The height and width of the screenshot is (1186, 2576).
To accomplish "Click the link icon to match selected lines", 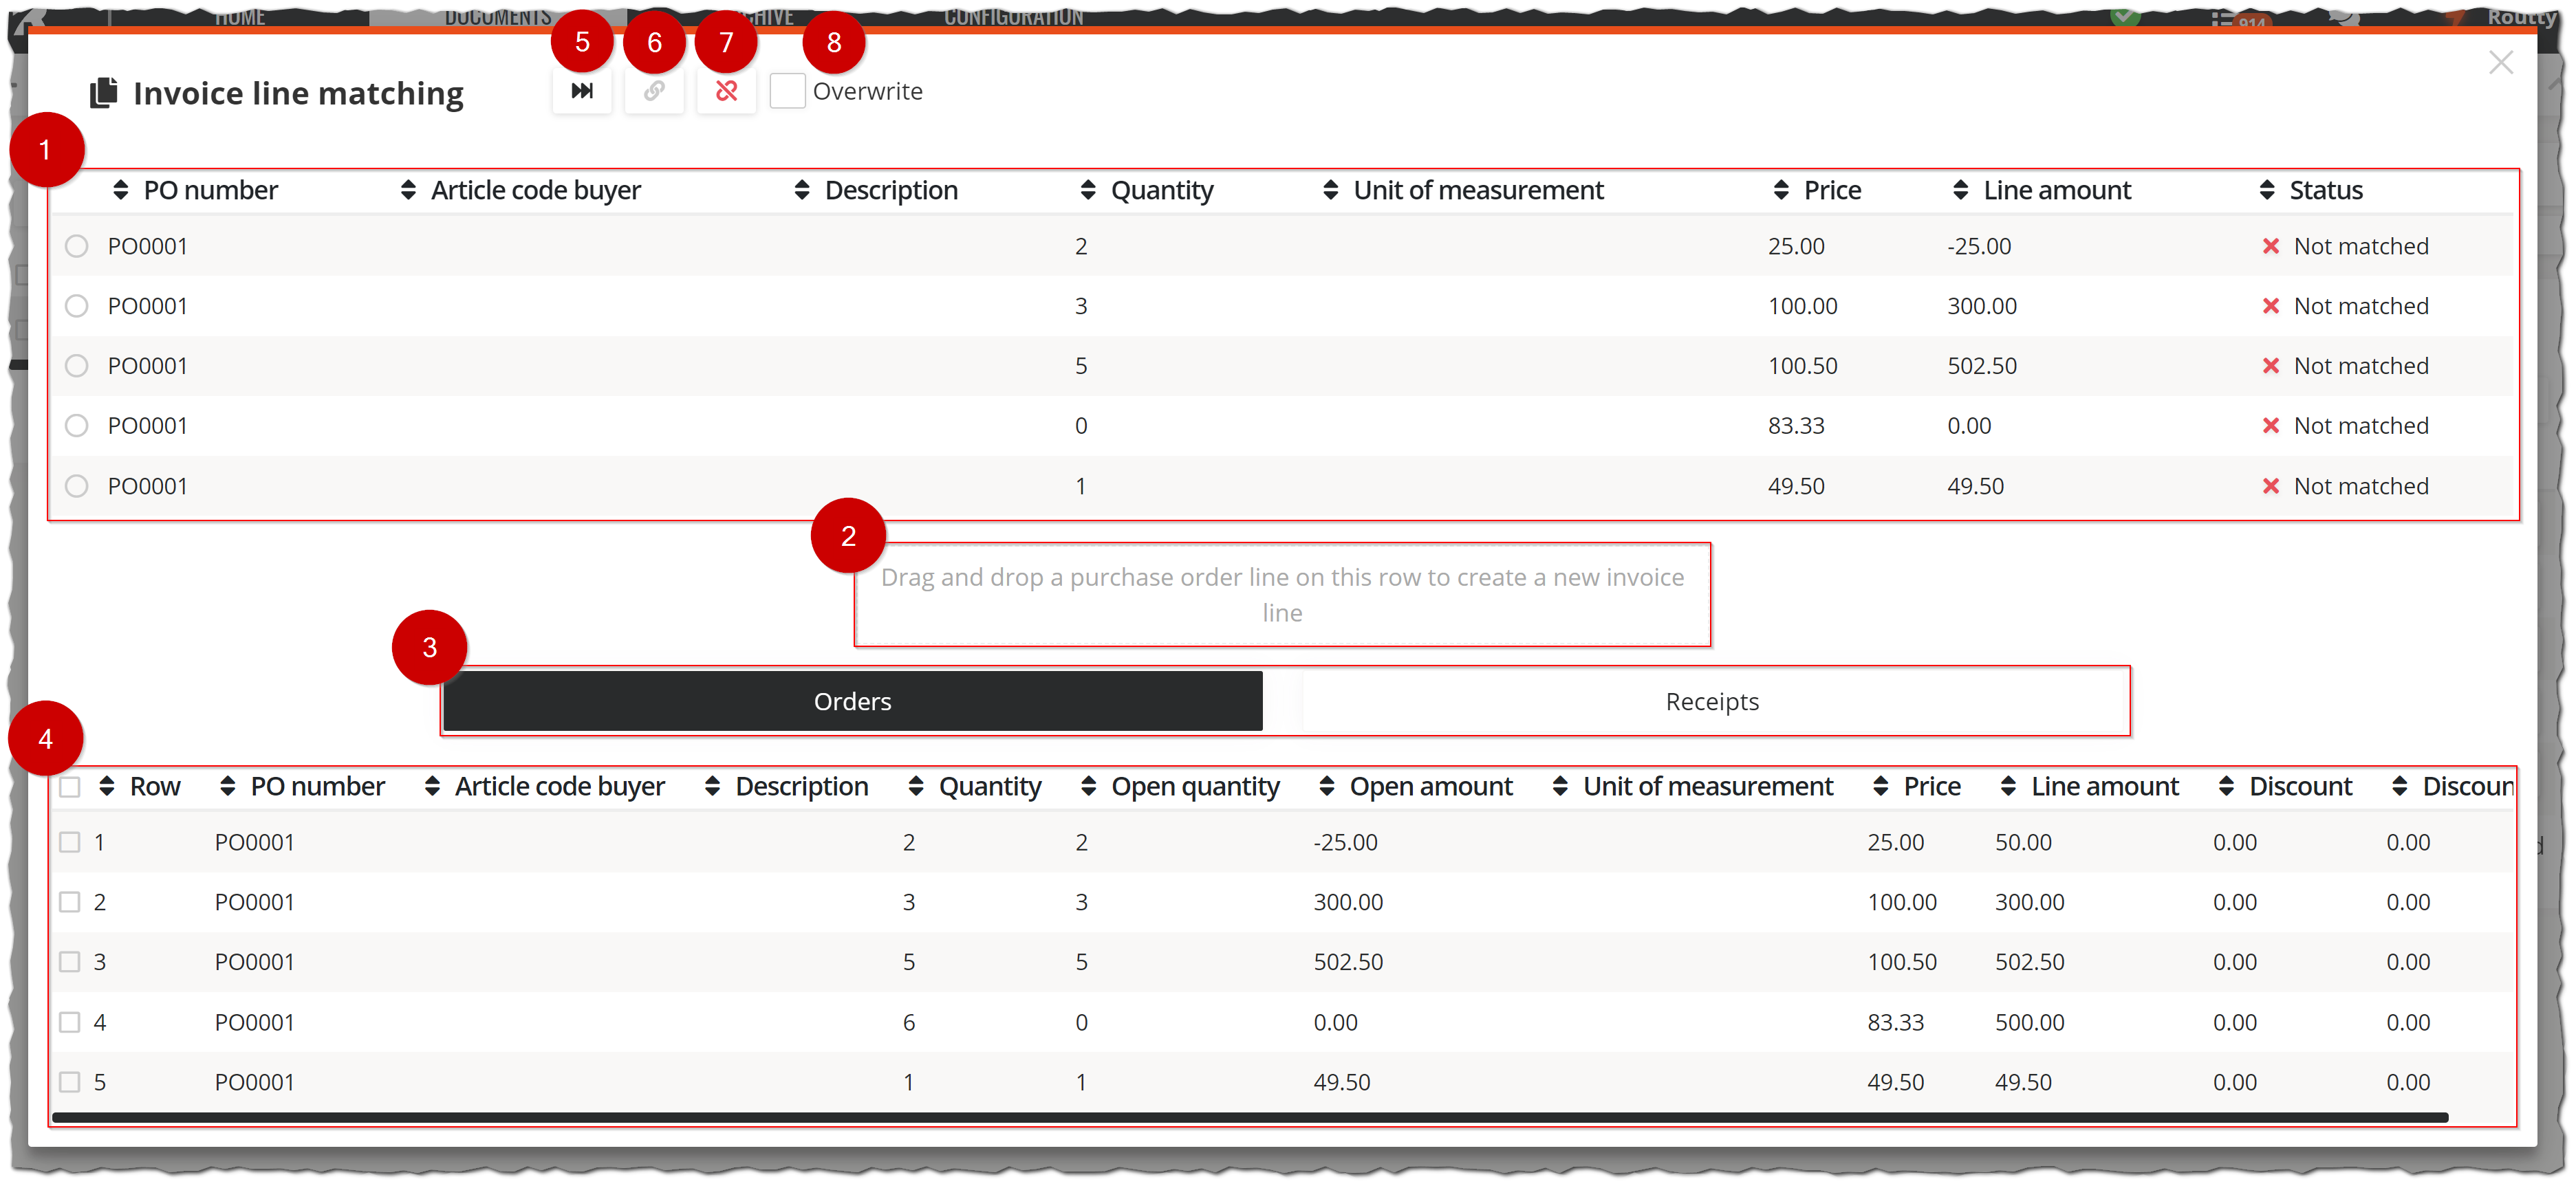I will (654, 91).
